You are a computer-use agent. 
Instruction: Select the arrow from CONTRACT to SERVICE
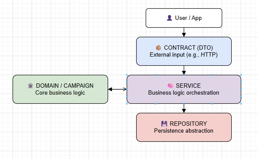[x=184, y=70]
